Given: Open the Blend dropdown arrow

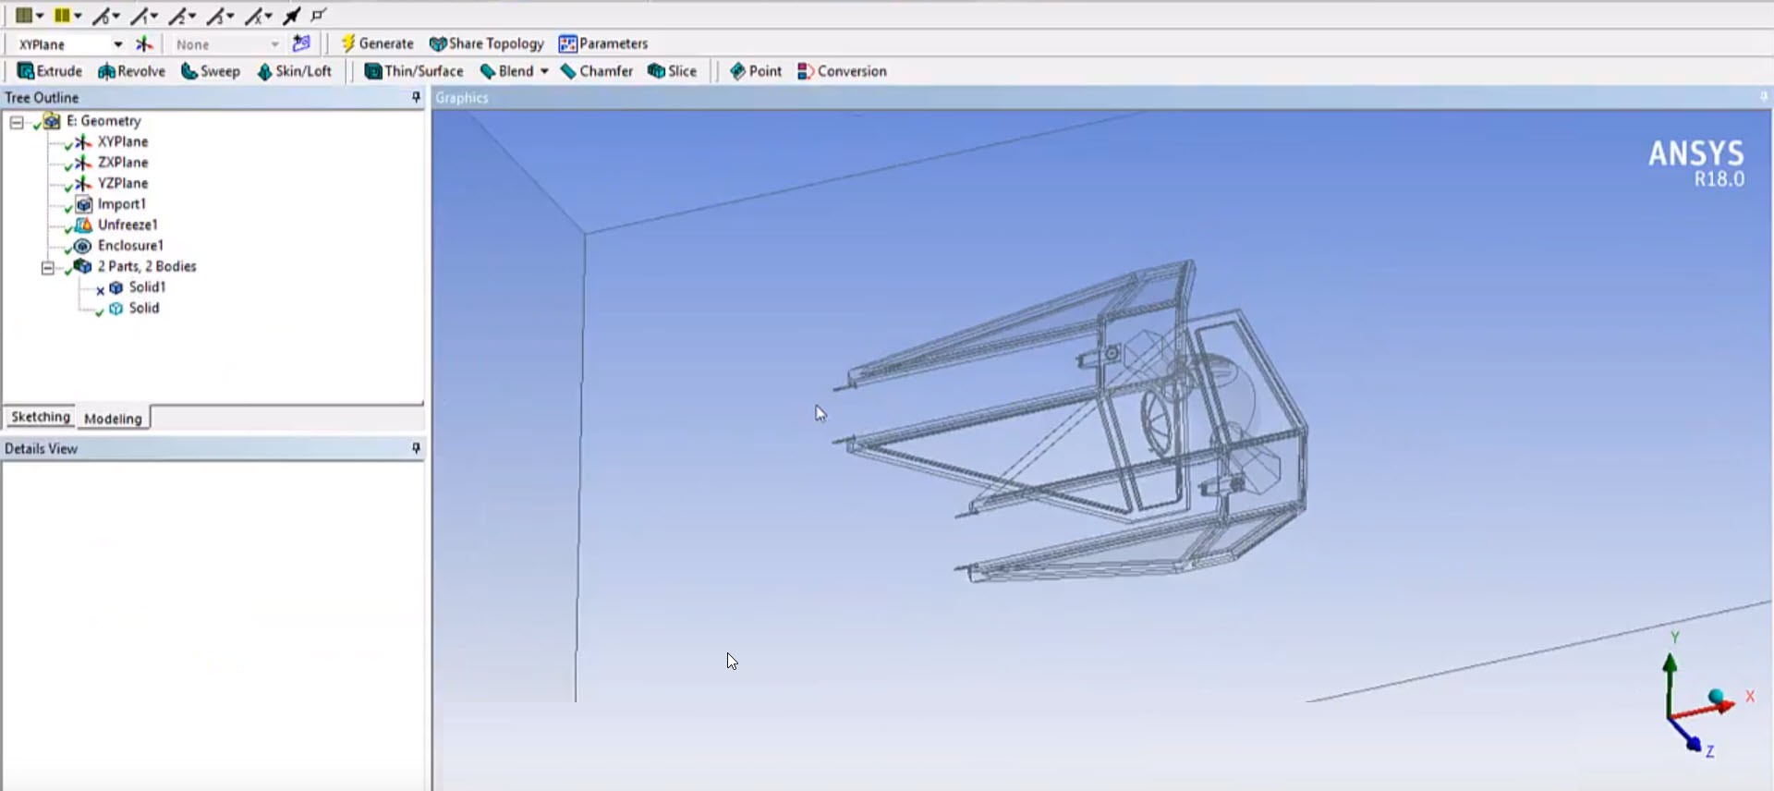Looking at the screenshot, I should click(x=544, y=71).
